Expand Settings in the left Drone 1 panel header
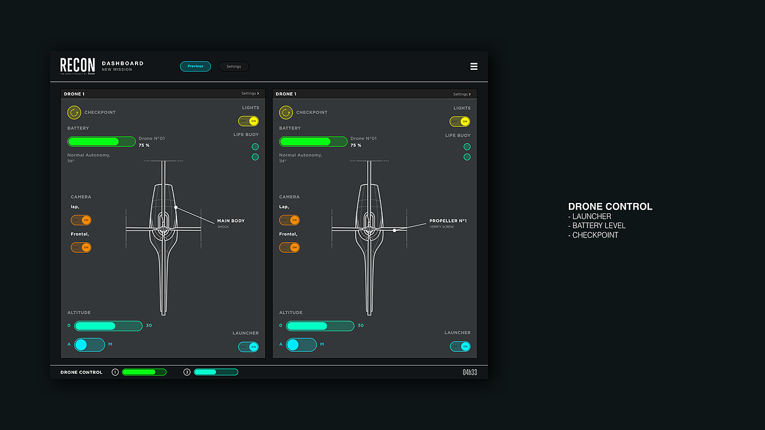765x430 pixels. pos(250,94)
